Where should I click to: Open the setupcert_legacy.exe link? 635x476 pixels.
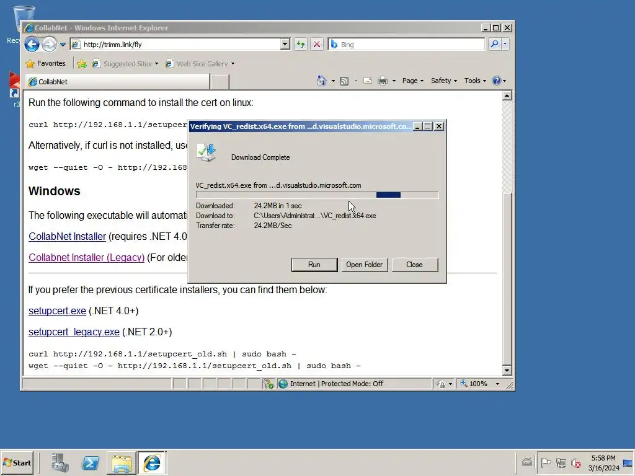74,332
